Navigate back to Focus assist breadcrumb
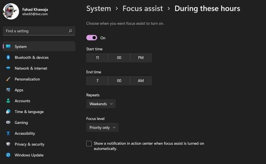 (143, 9)
